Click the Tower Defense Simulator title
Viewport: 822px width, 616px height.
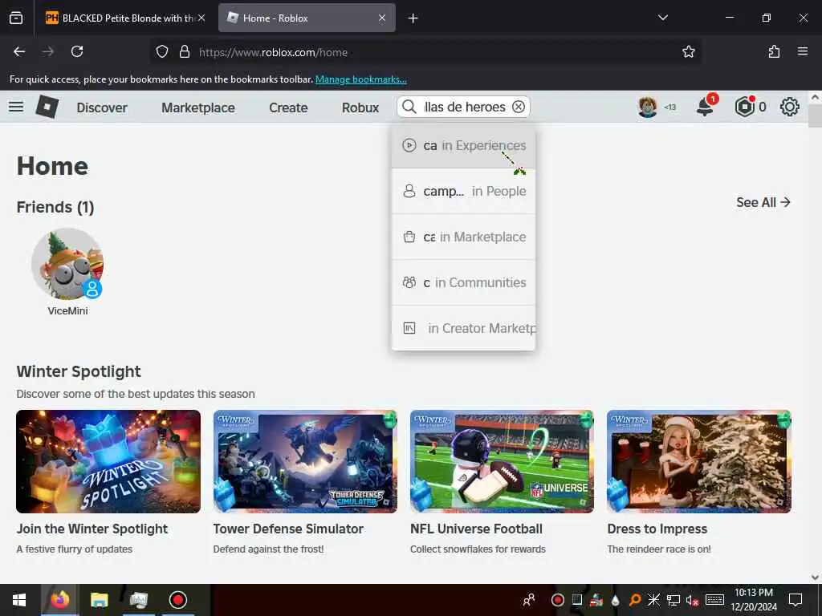[x=288, y=529]
